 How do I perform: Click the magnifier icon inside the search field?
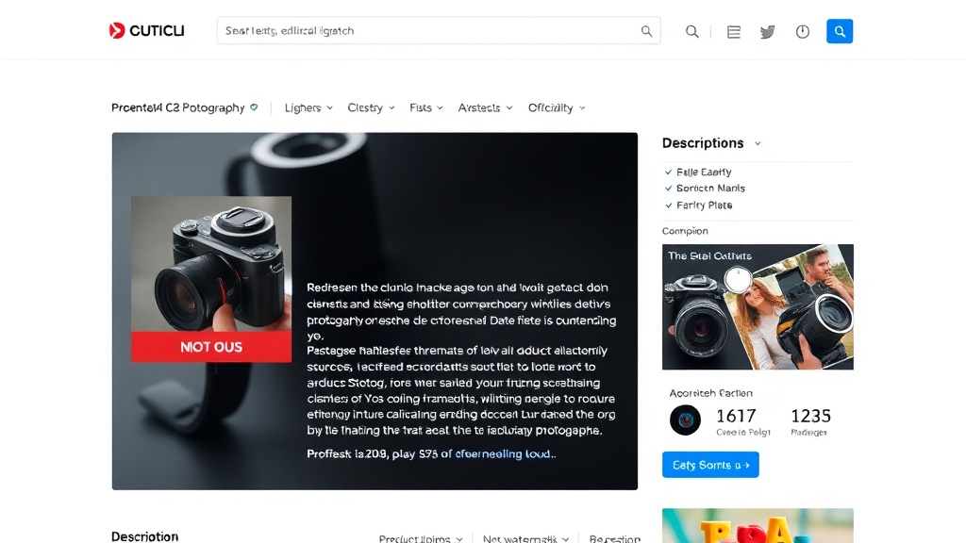click(646, 31)
